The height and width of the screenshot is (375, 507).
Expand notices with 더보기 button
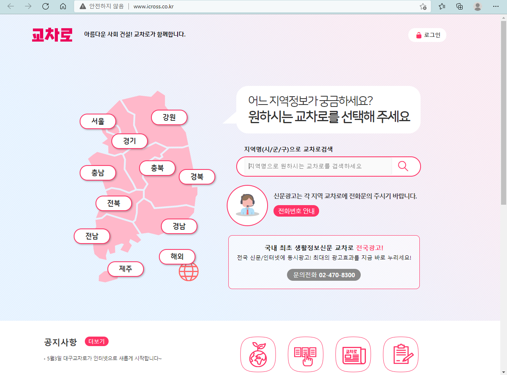(96, 341)
